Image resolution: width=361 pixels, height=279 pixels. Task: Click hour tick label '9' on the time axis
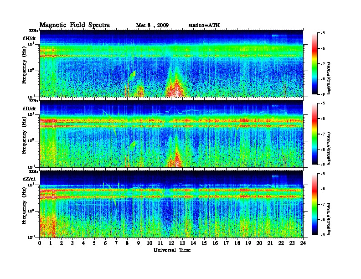pyautogui.click(x=139, y=243)
